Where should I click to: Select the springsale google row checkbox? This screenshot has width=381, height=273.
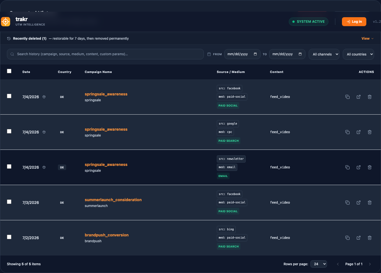pyautogui.click(x=9, y=131)
